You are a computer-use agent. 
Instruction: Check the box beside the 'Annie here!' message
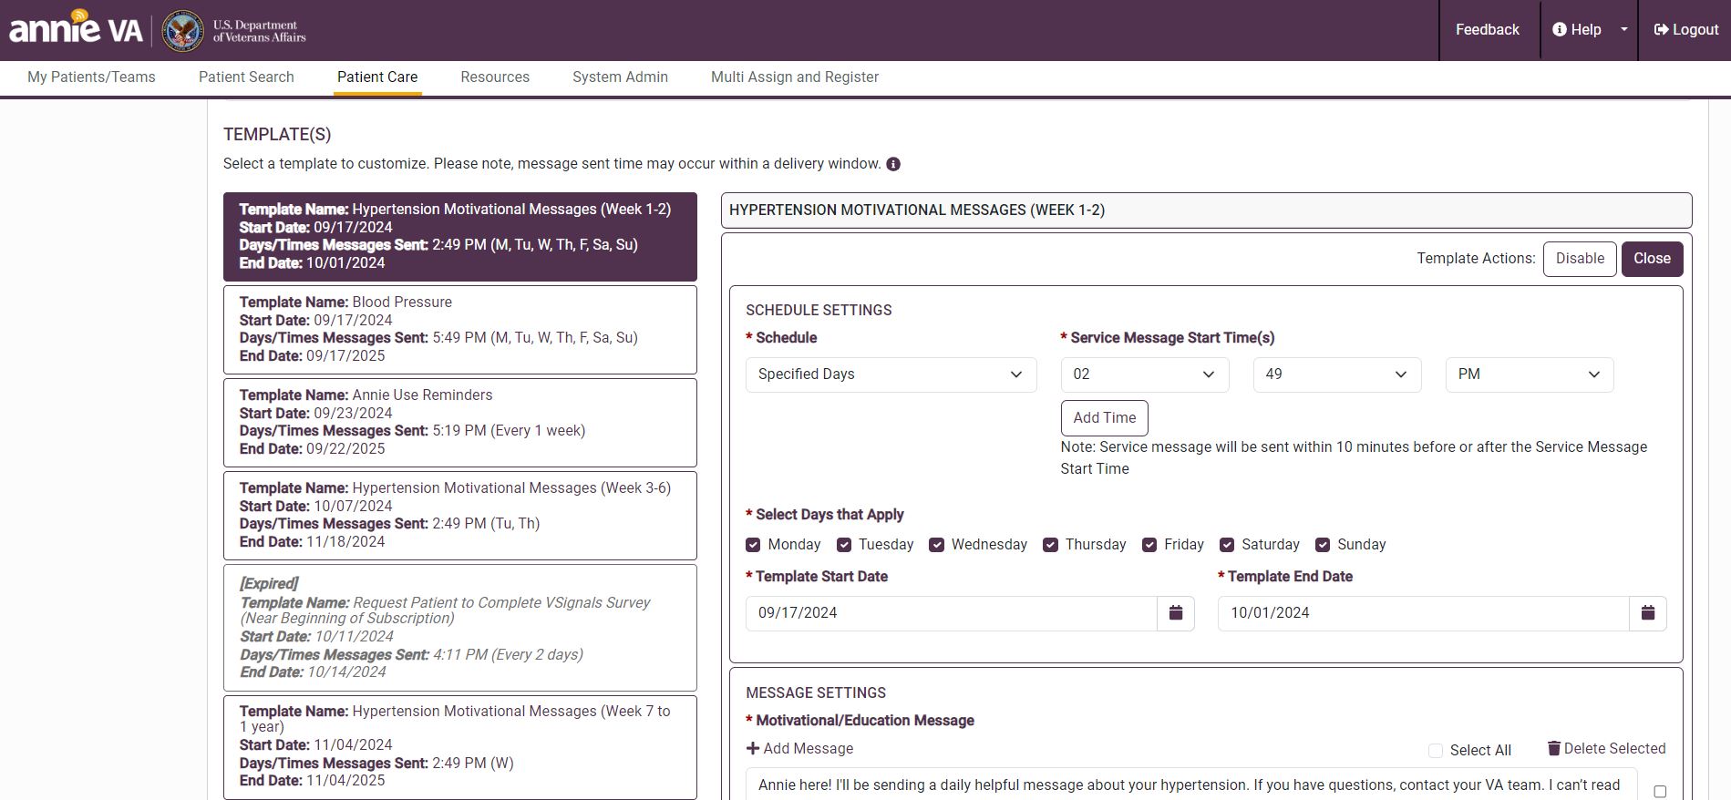point(1660,792)
